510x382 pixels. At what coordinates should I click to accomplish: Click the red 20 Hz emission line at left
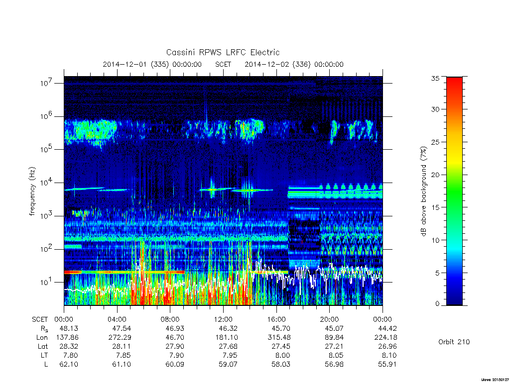[x=73, y=272]
